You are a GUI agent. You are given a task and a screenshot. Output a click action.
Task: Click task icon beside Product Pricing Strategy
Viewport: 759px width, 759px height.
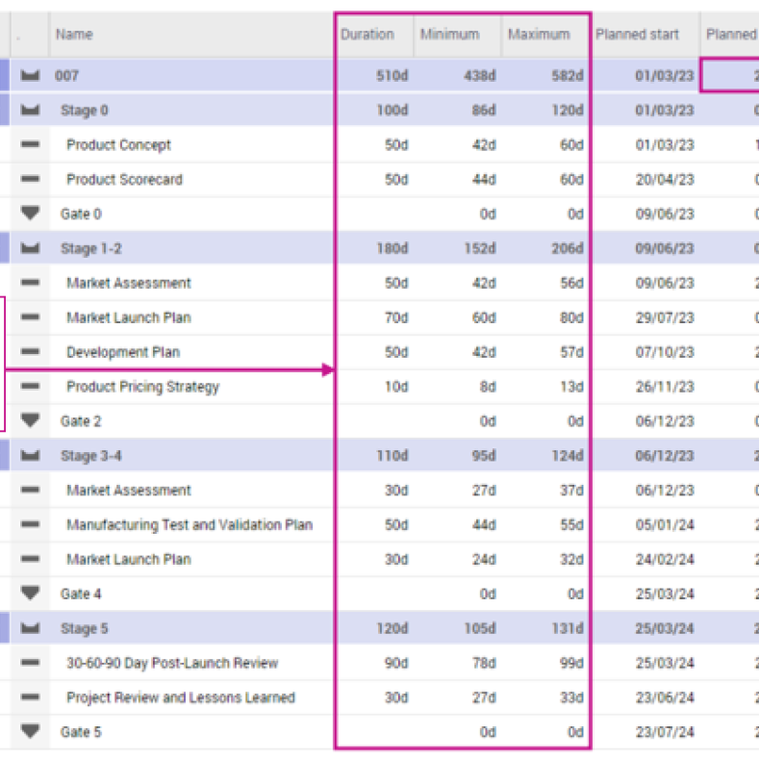coord(30,387)
